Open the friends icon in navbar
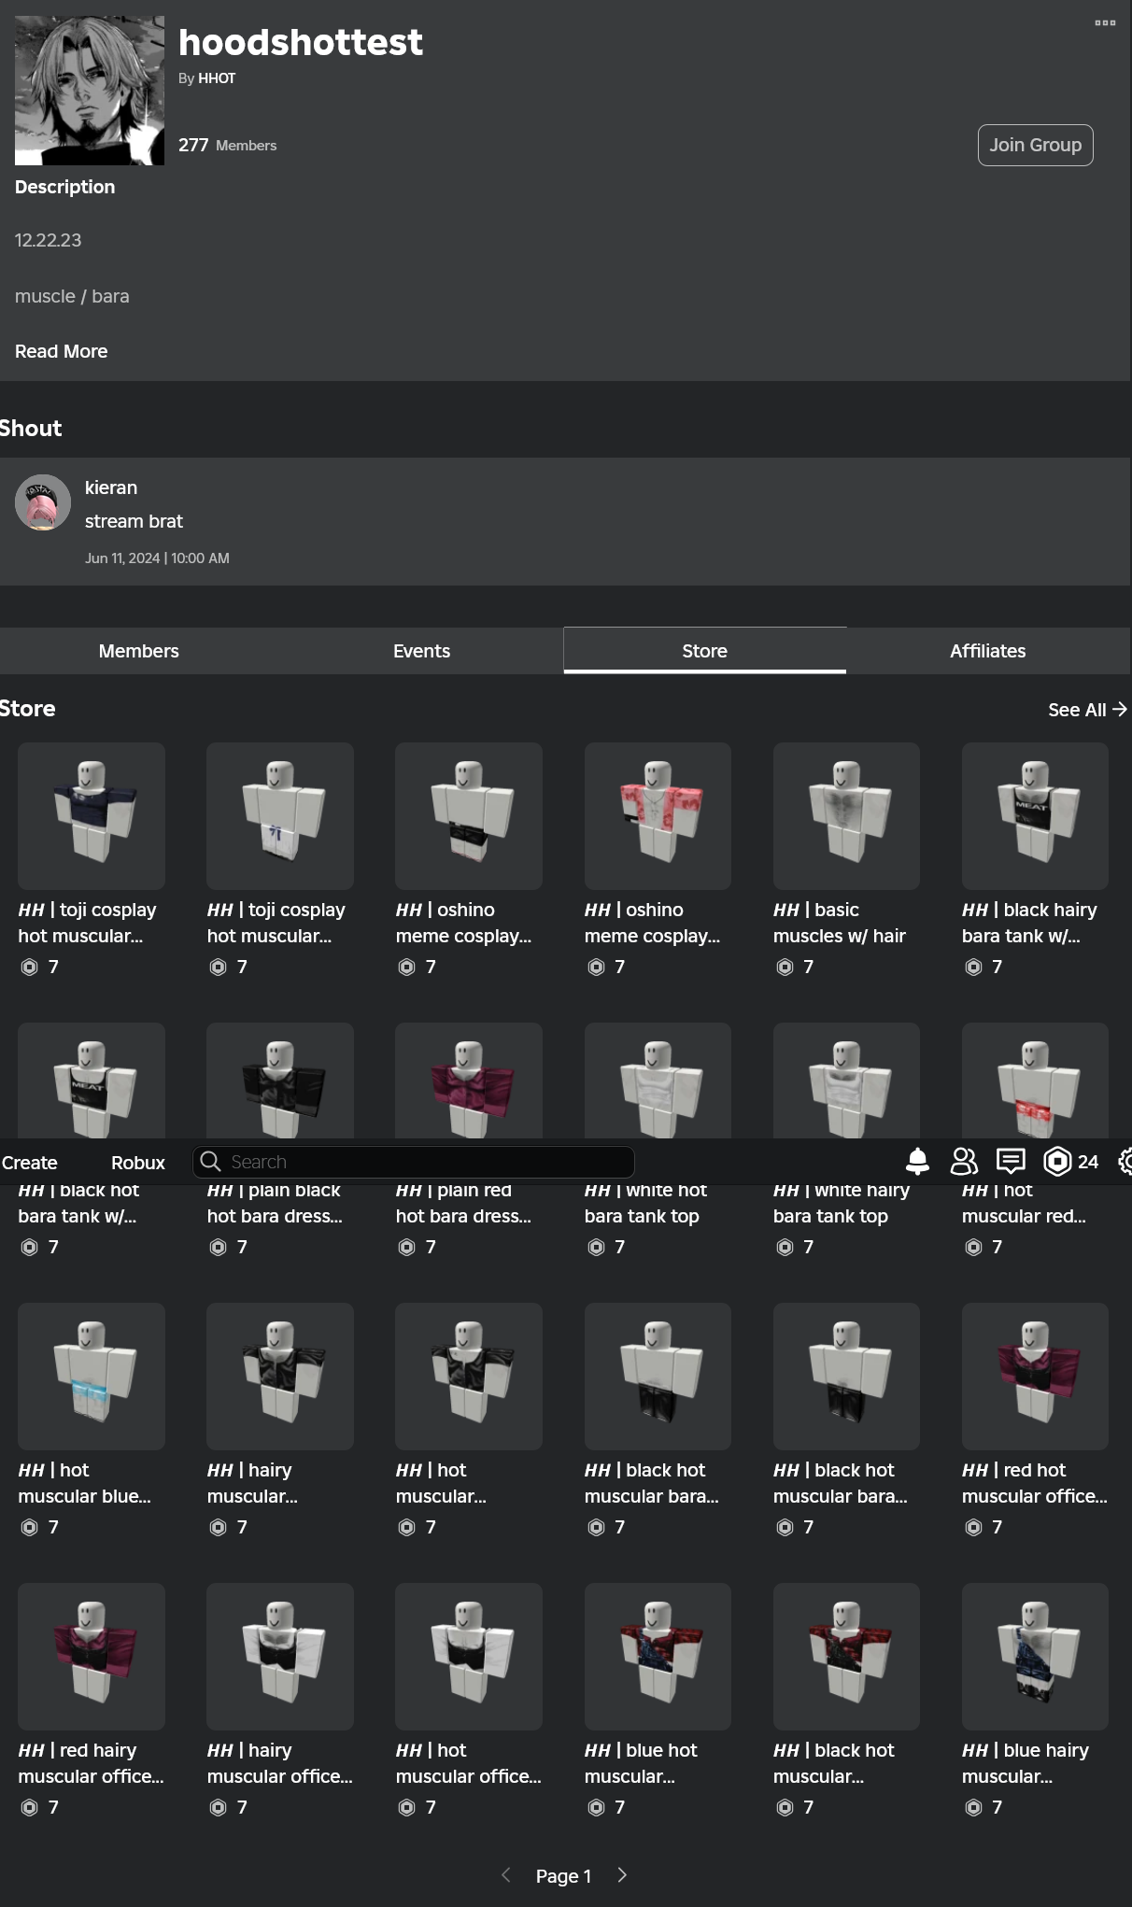 point(964,1161)
